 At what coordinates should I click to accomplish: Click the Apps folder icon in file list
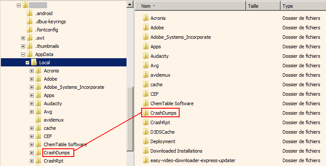[x=146, y=47]
